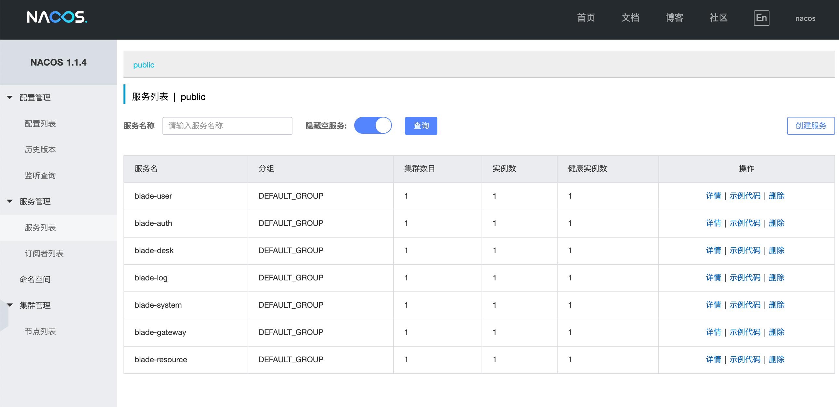Viewport: 839px width, 407px height.
Task: Click 删除 for blade-log
Action: [x=777, y=277]
